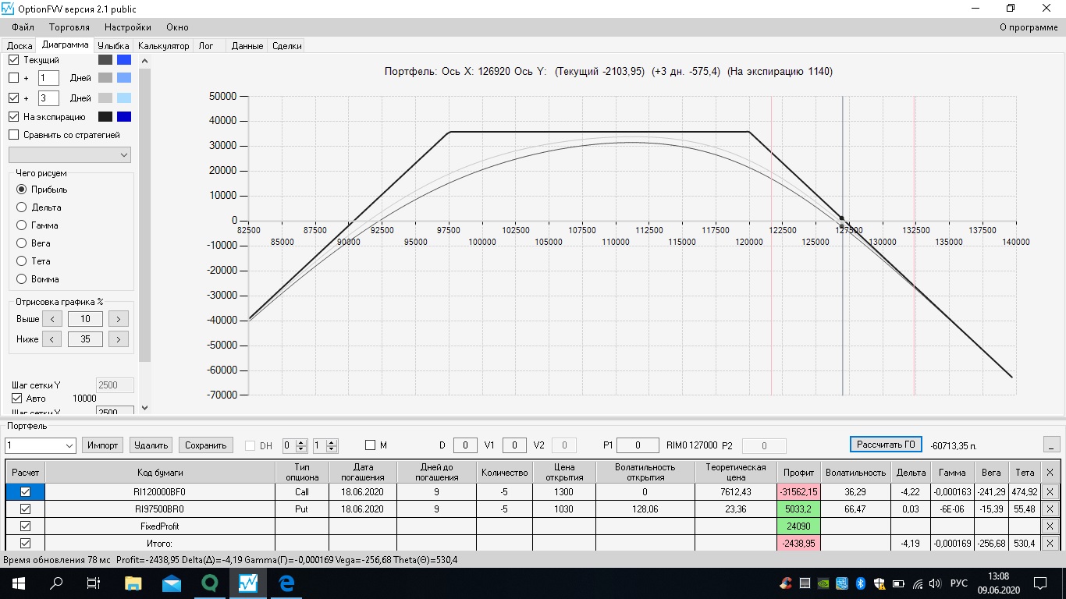Click the first spinner next to DH

pos(295,445)
